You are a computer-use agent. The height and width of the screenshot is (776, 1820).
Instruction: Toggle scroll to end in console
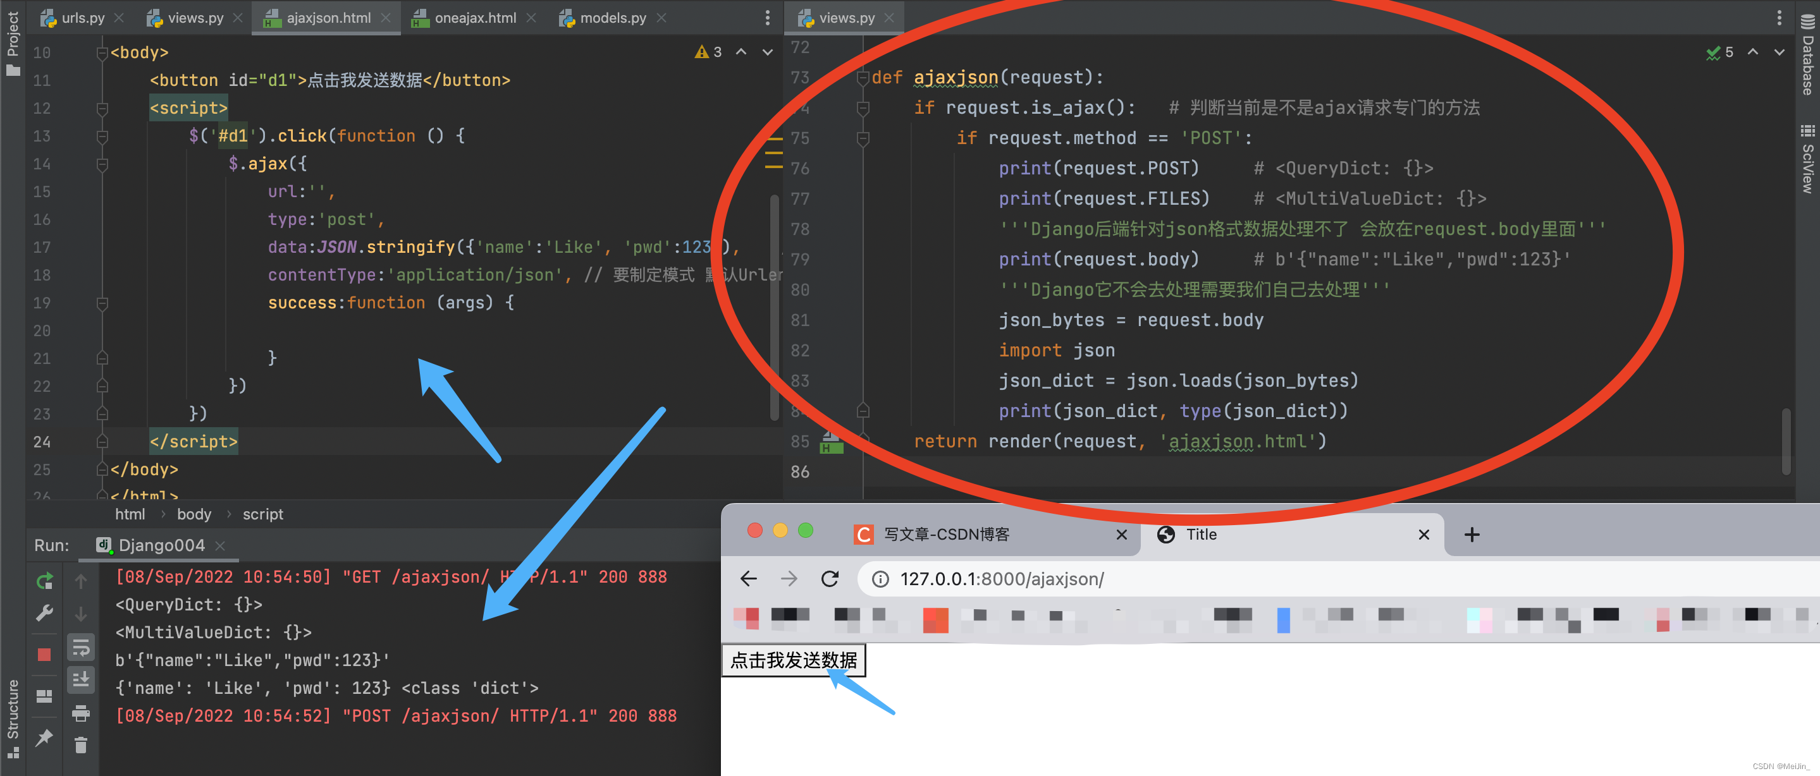(x=81, y=679)
